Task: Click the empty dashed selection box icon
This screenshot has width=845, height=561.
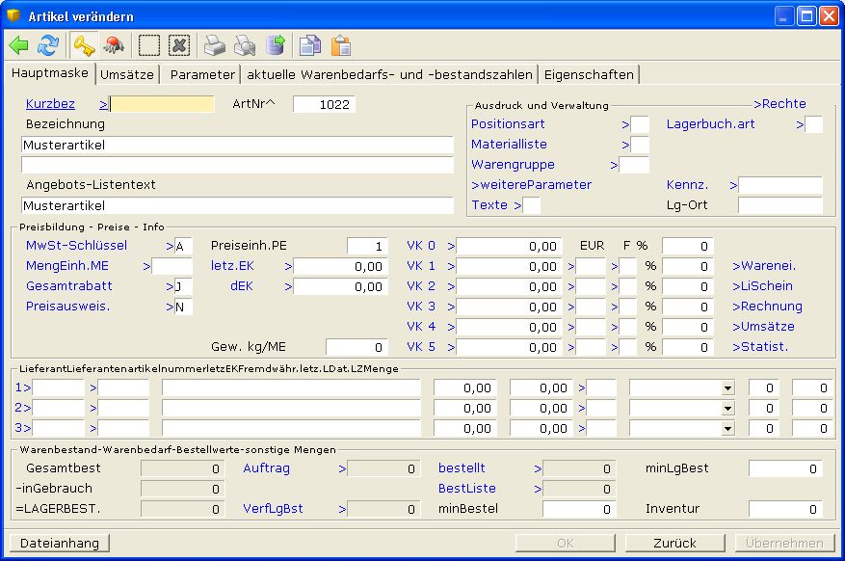Action: pos(149,45)
